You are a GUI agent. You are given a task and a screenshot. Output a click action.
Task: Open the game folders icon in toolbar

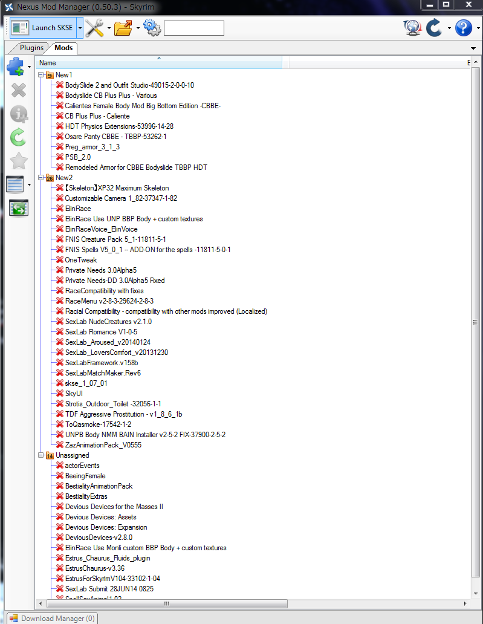coord(123,28)
